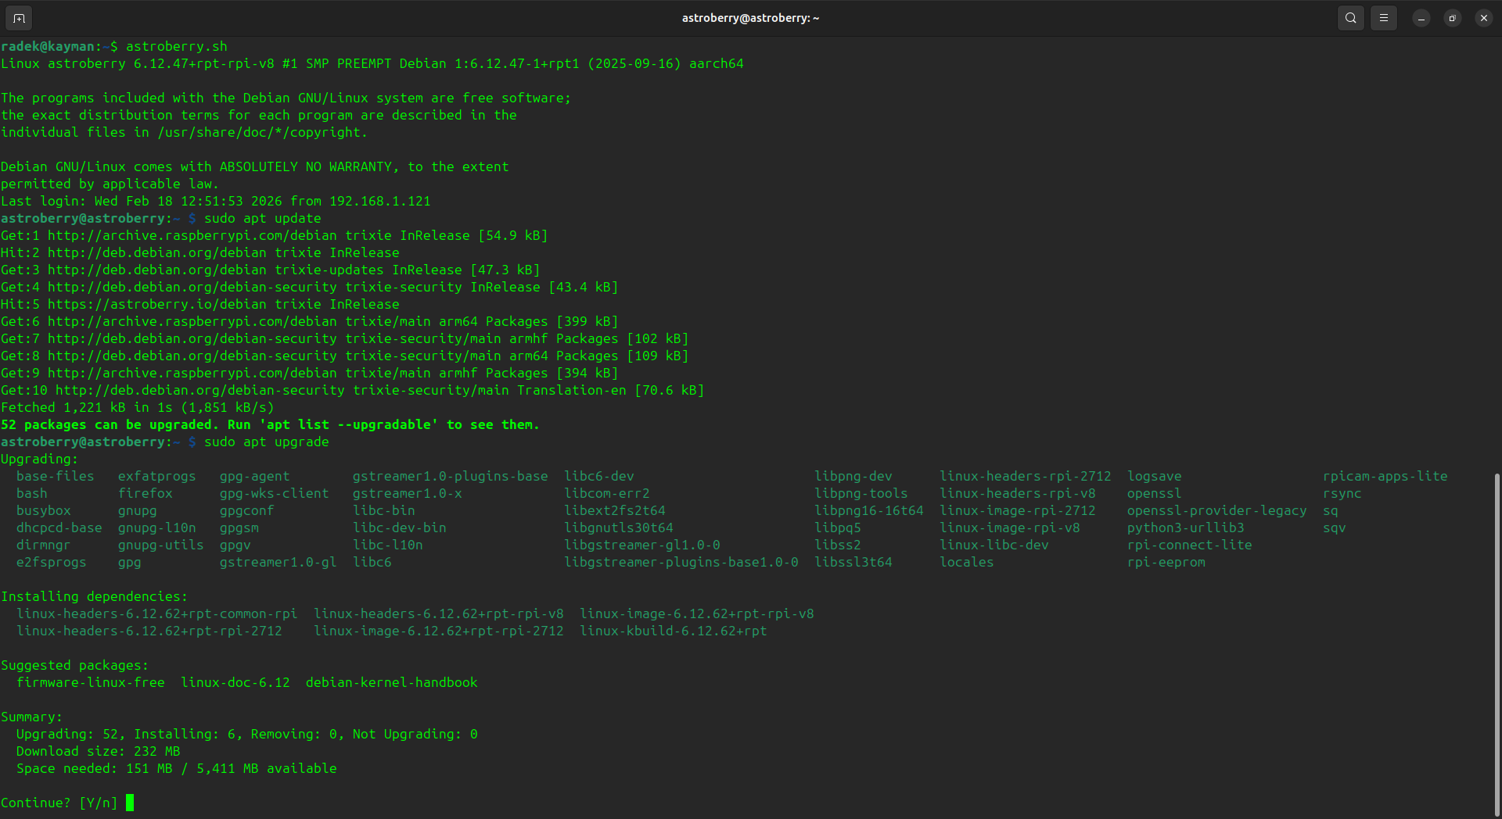The width and height of the screenshot is (1502, 819).
Task: Click the firefox package name
Action: coord(145,494)
